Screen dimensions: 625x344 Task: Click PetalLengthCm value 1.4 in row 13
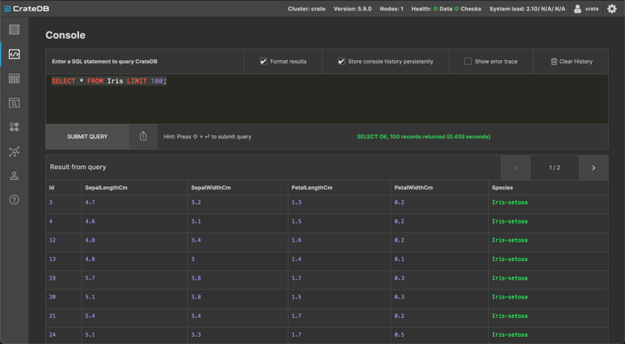coord(296,259)
